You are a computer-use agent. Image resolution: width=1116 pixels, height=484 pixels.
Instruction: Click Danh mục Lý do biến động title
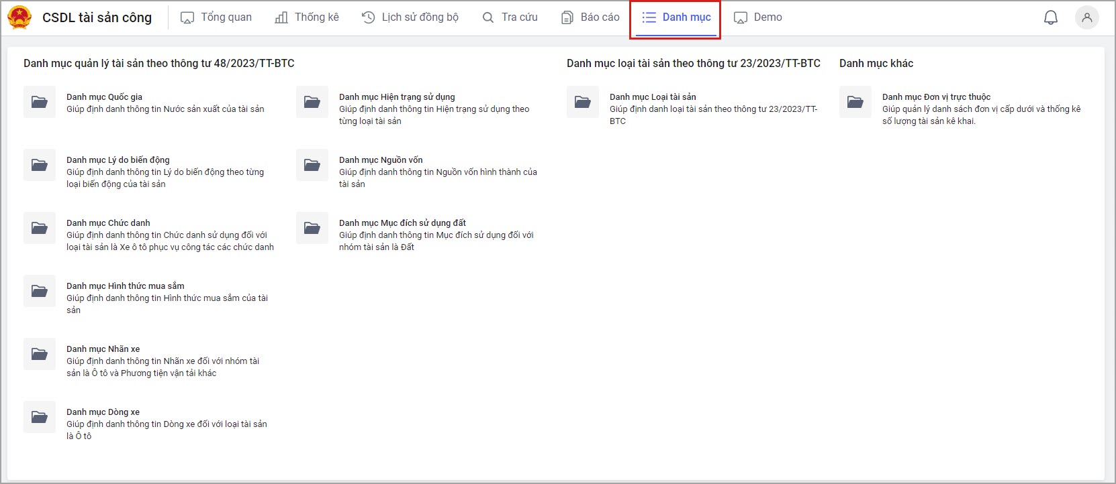(x=118, y=160)
